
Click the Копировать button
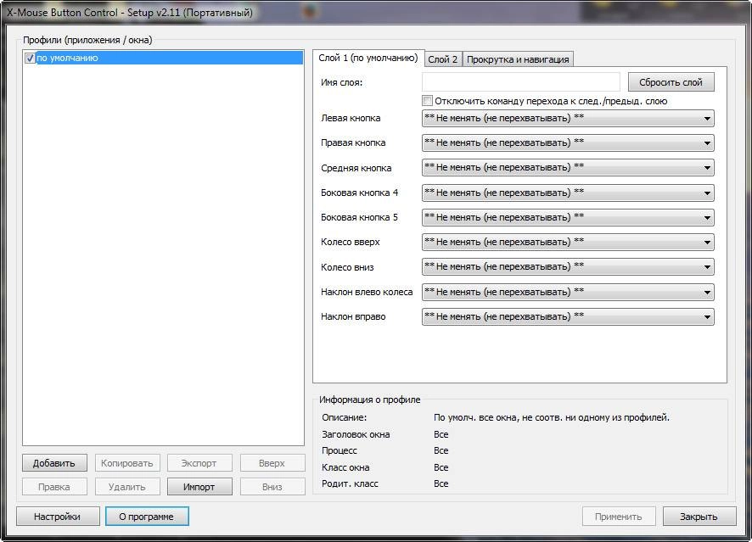coord(127,463)
